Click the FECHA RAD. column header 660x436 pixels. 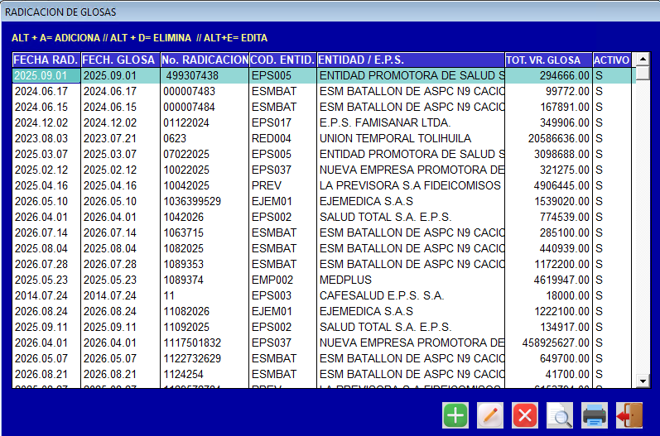46,60
